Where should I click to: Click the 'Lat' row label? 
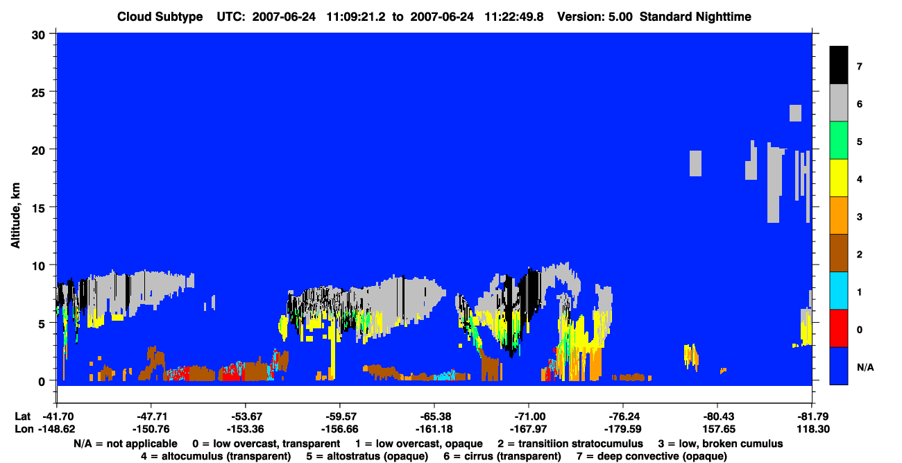pos(22,416)
